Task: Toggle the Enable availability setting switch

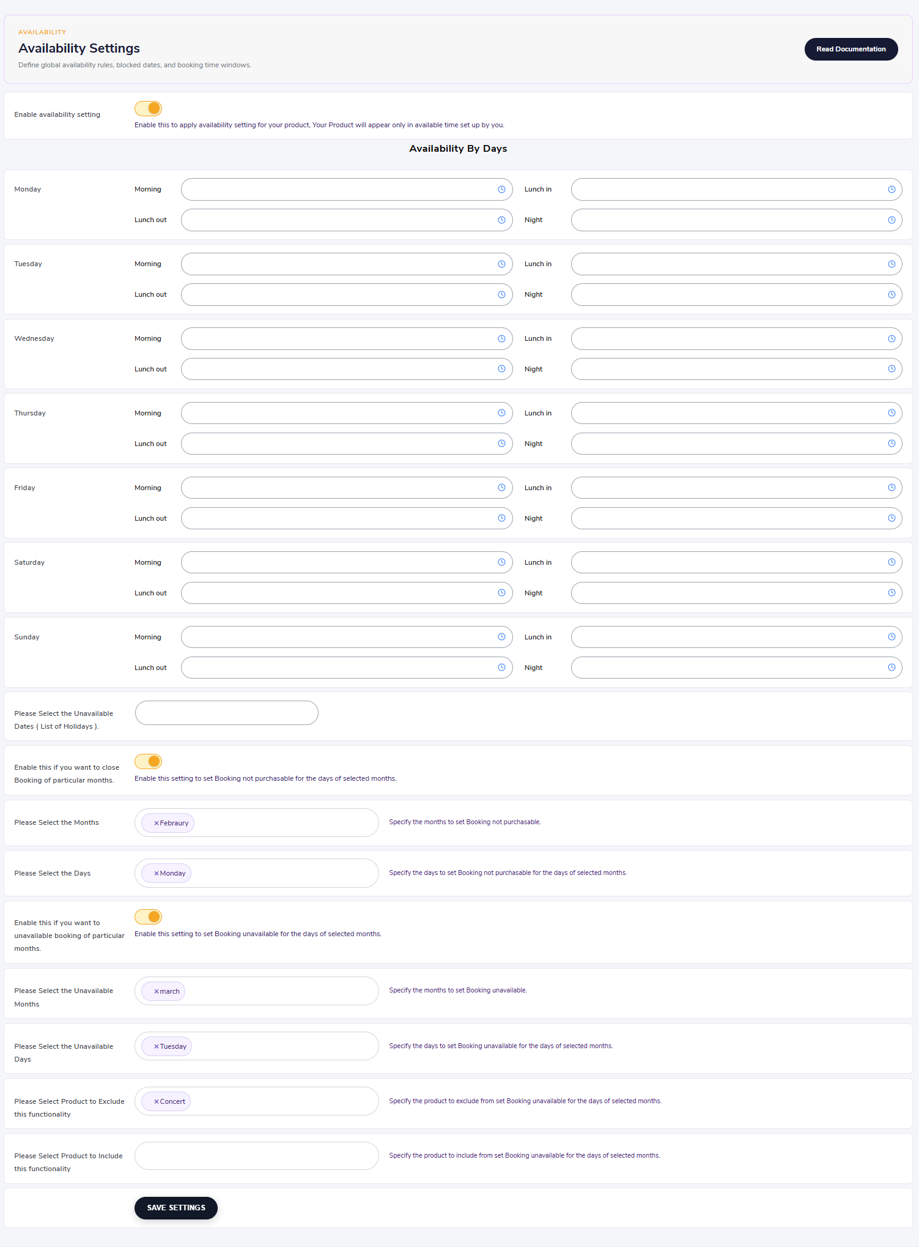Action: tap(148, 108)
